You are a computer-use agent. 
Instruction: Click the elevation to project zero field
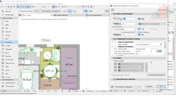[129, 35]
